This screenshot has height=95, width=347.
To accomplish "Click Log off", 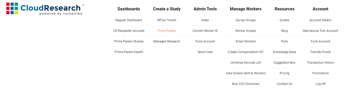I will 320,84.
